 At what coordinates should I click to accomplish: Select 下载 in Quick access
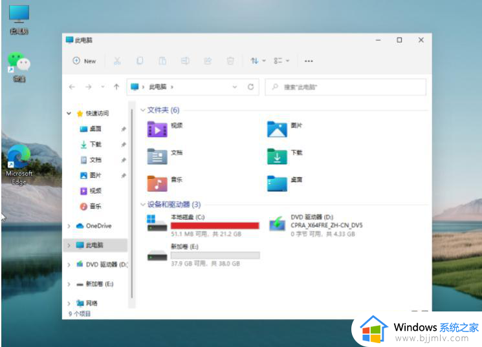pyautogui.click(x=95, y=144)
